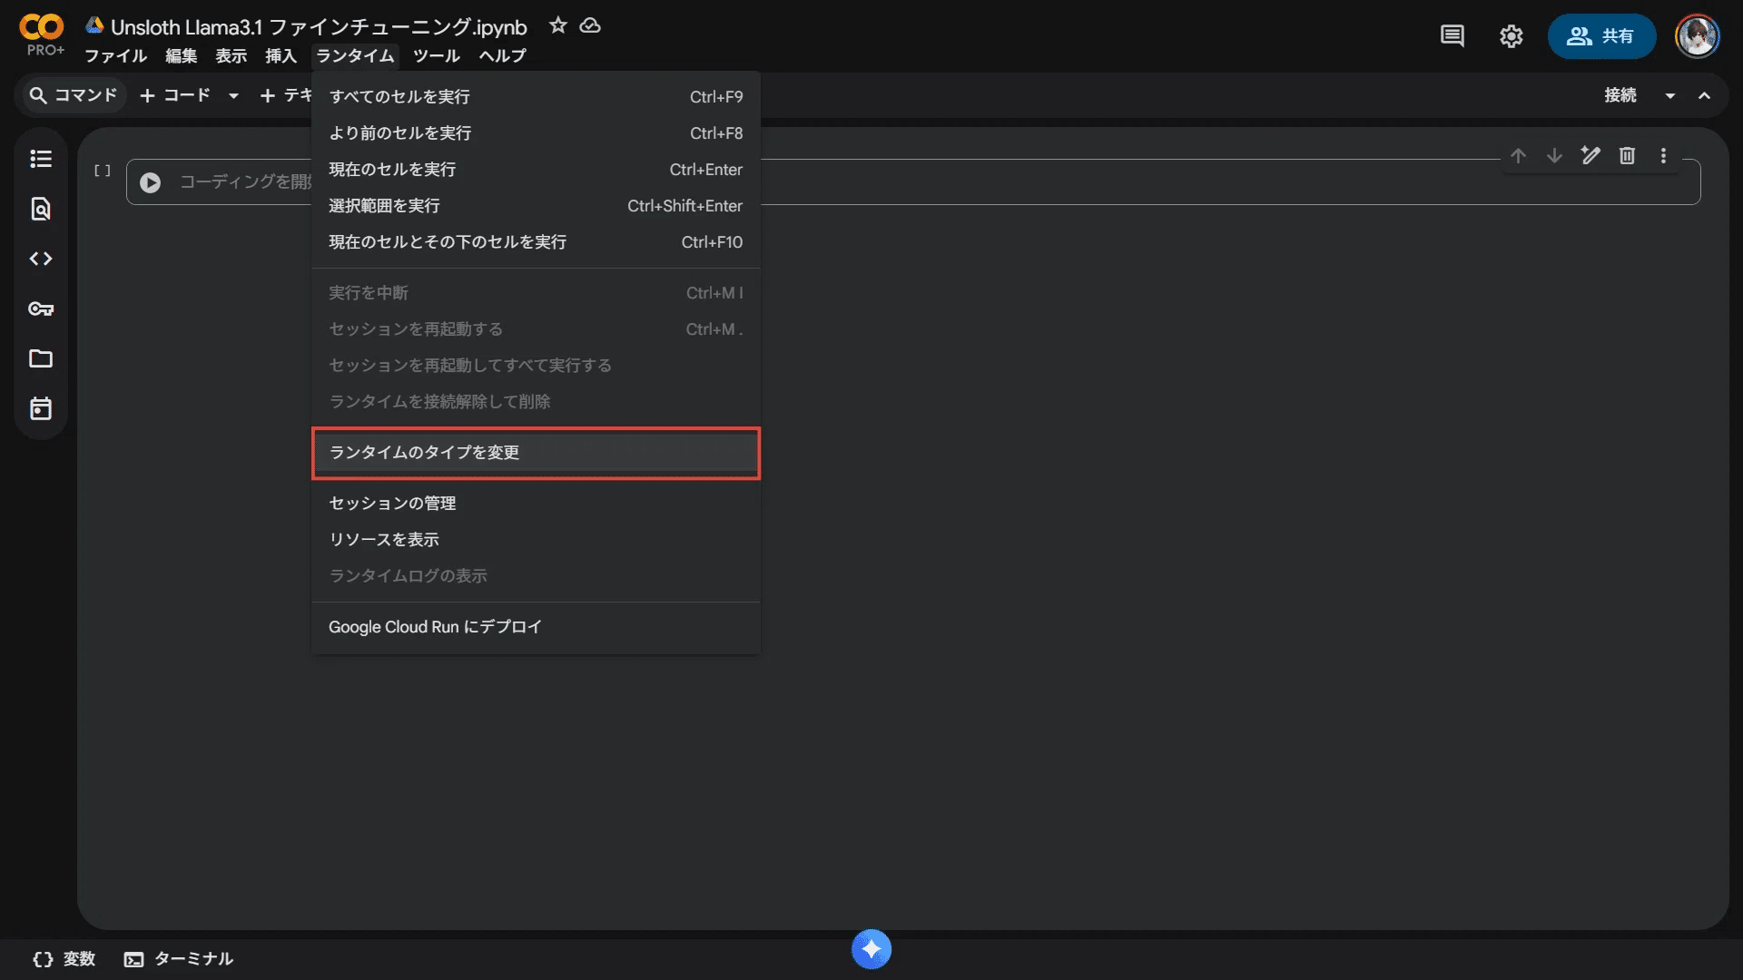This screenshot has height=980, width=1743.
Task: Open the comments panel icon
Action: (x=1452, y=36)
